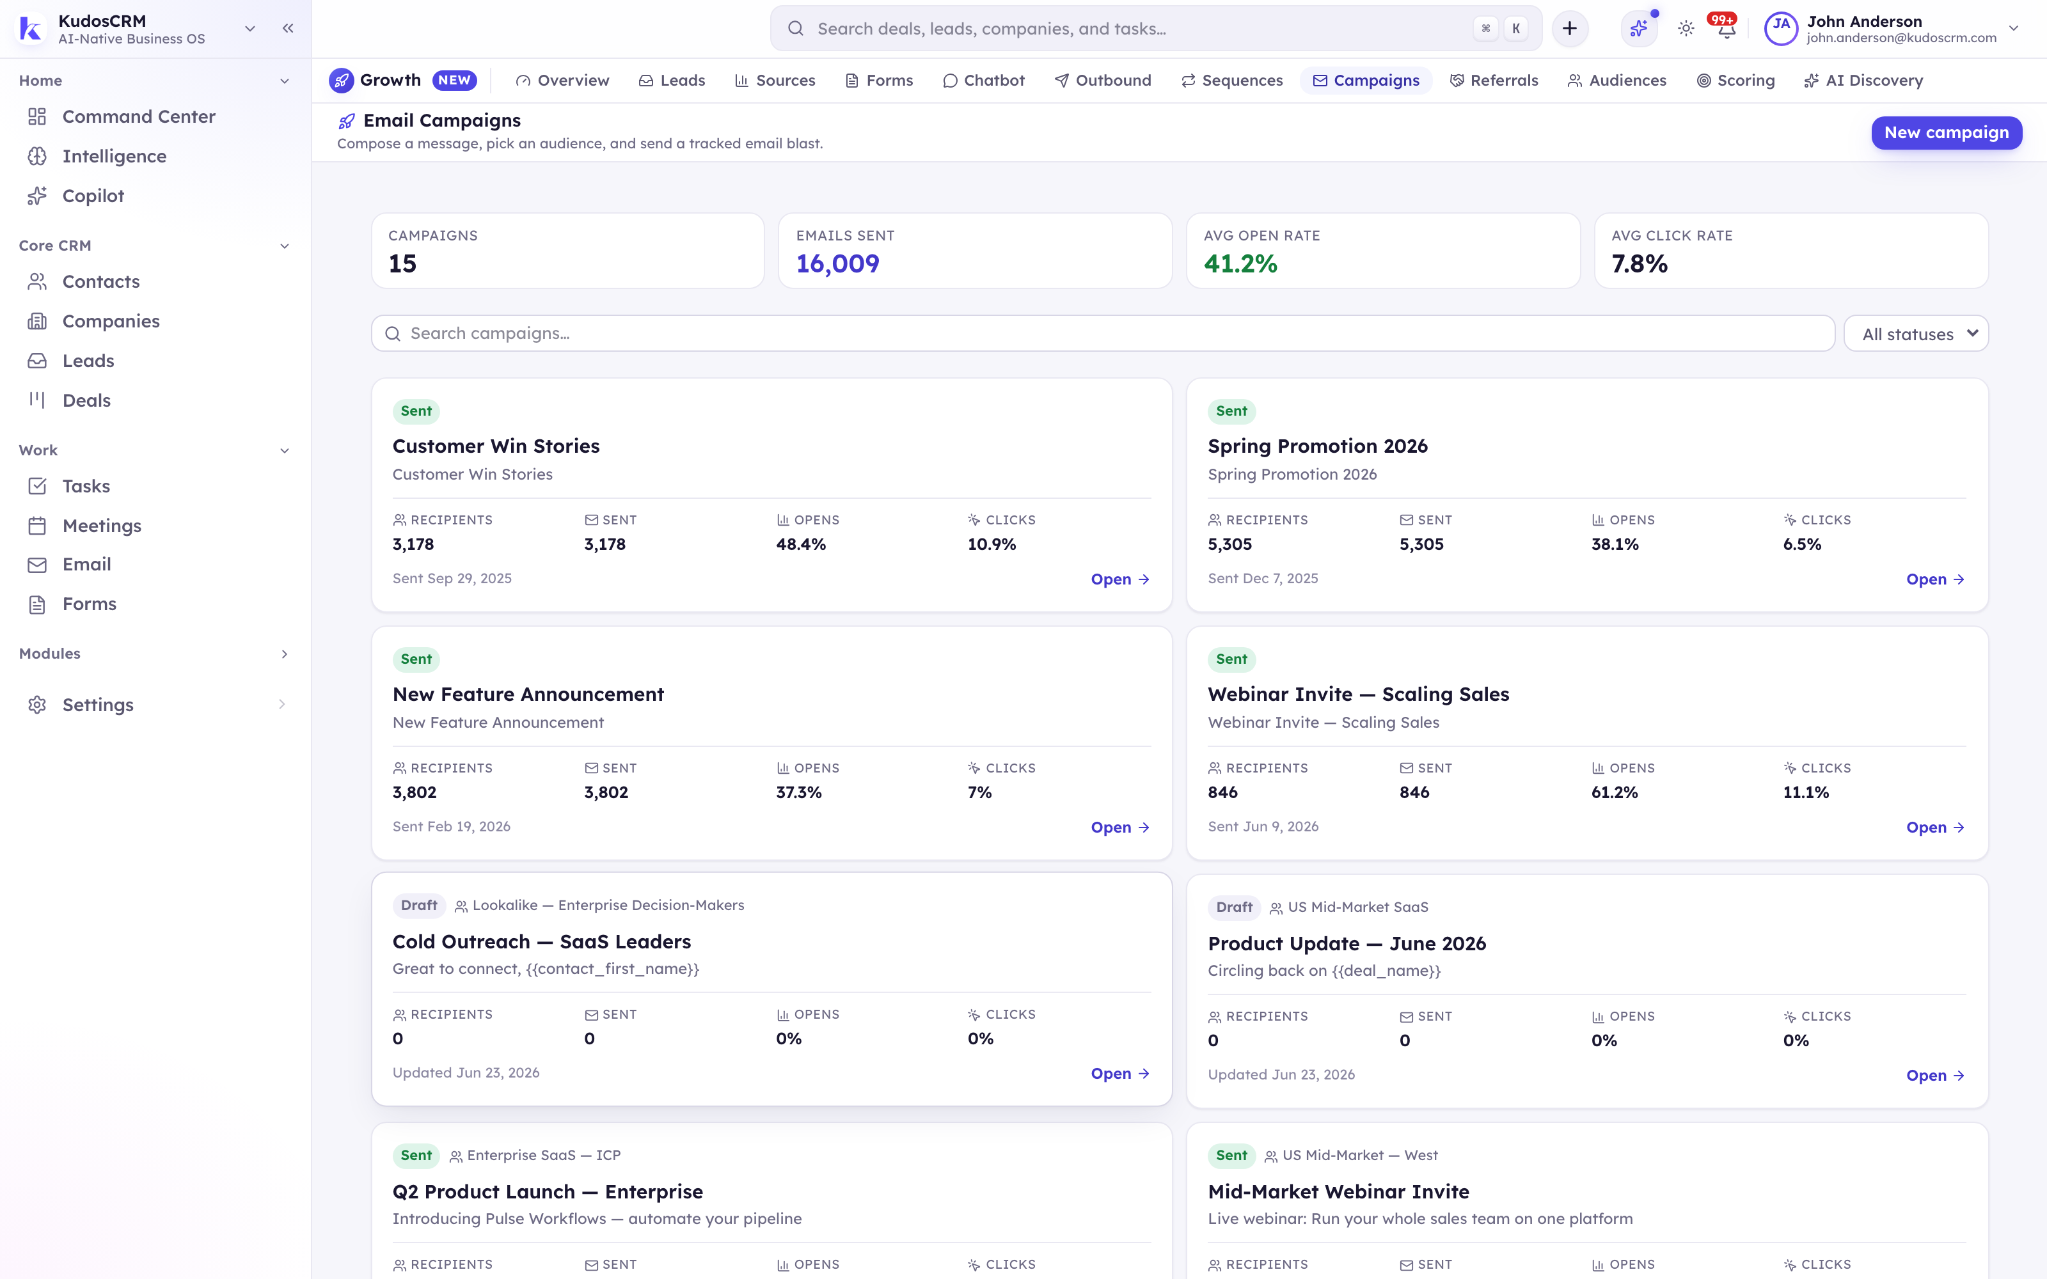Click the KudosCRM logo

coord(31,29)
